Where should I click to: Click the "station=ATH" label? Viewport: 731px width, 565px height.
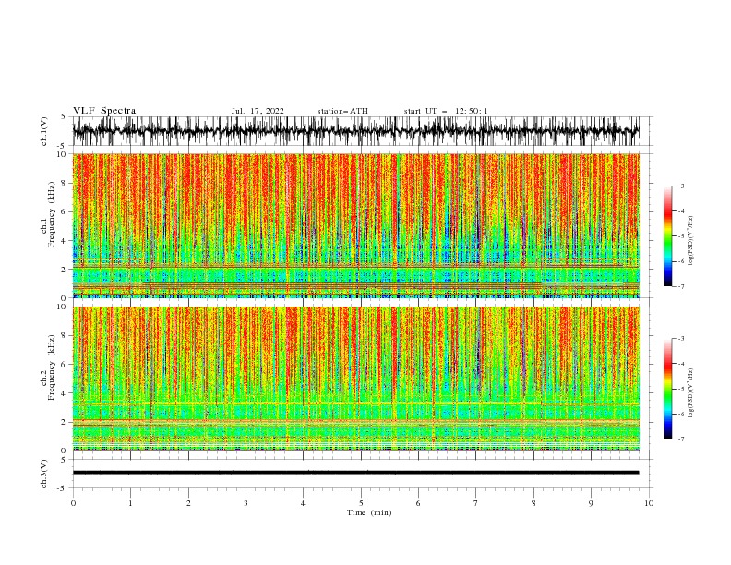click(x=342, y=111)
